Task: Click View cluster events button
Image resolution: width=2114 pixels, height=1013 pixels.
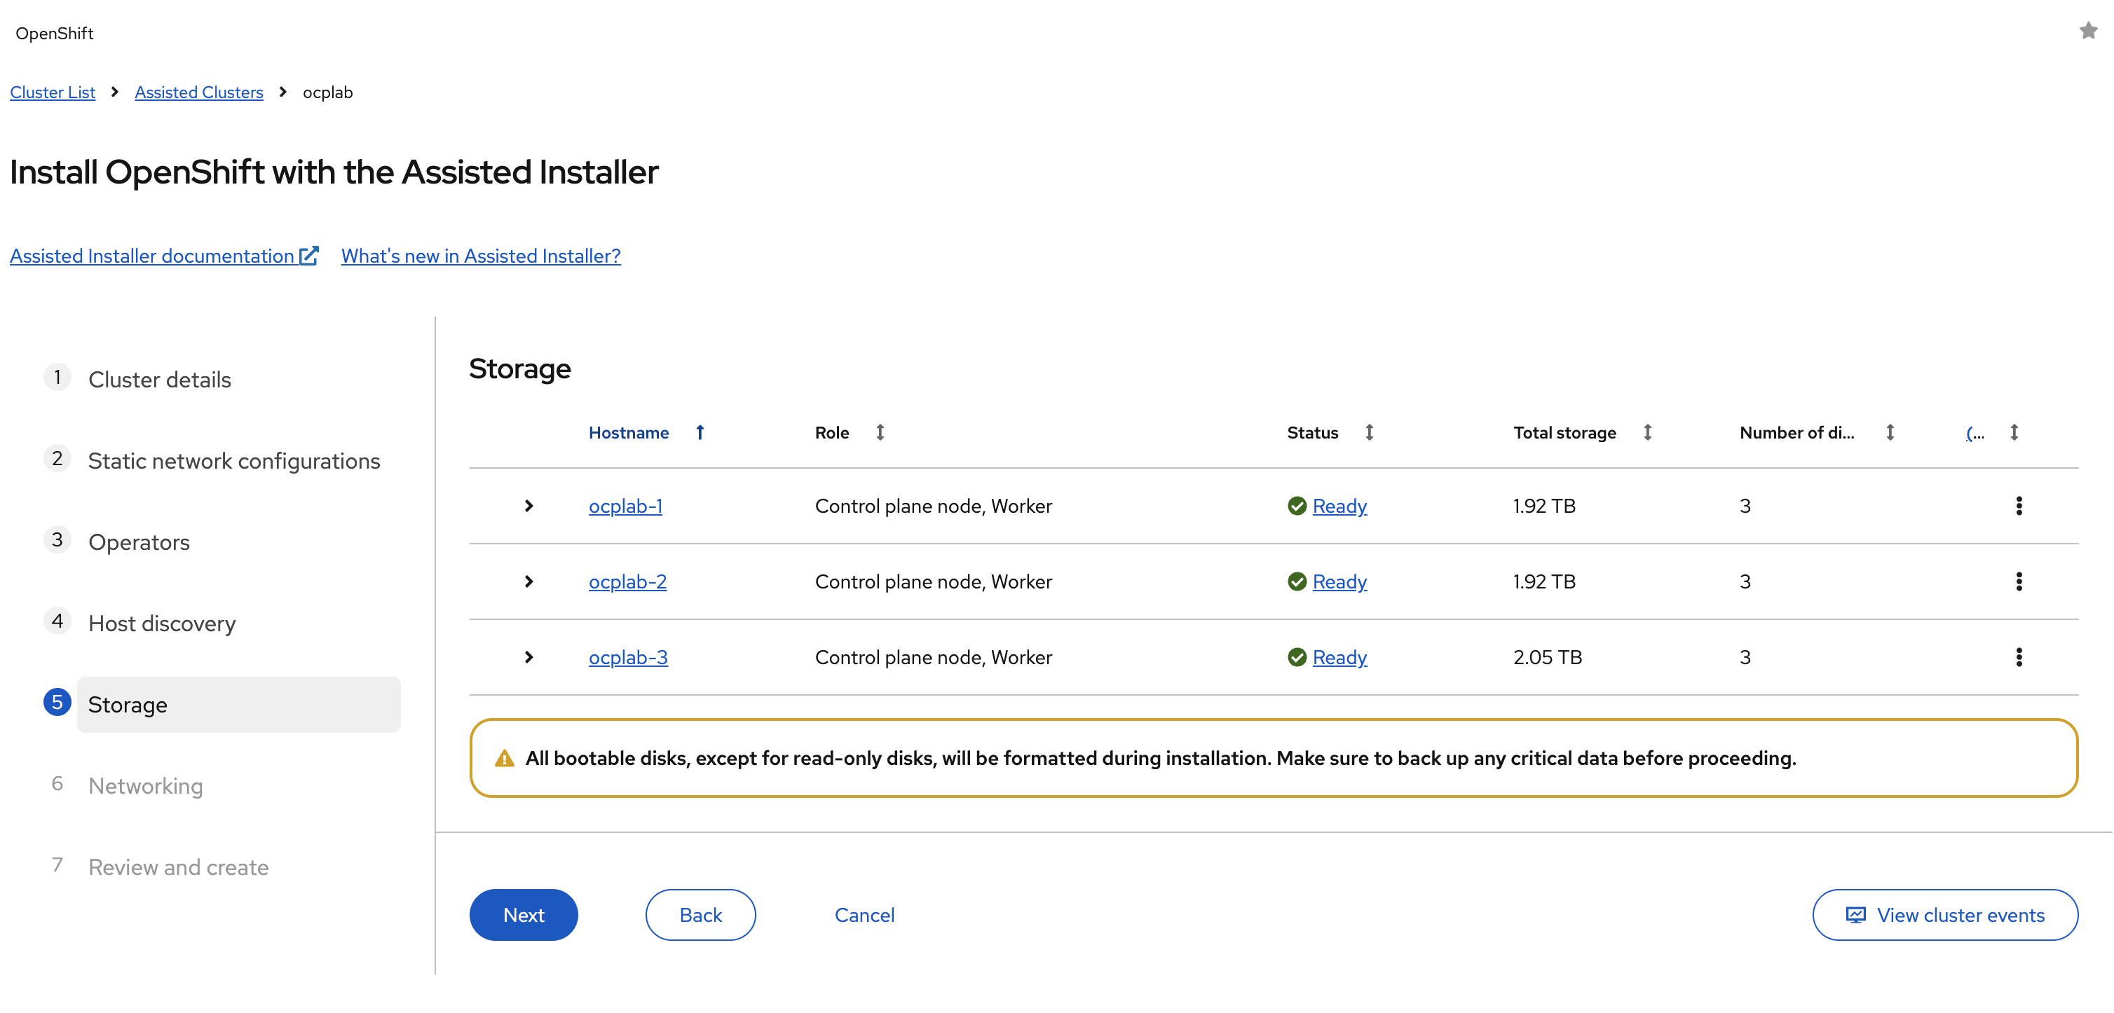Action: point(1944,914)
